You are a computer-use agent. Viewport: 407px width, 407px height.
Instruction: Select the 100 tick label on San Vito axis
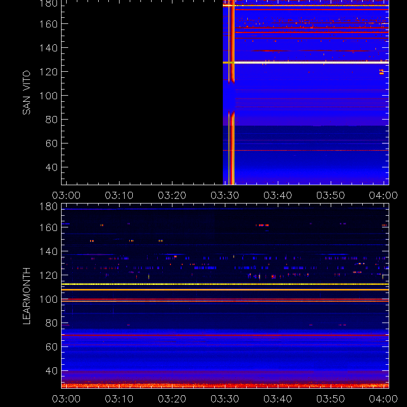coord(48,96)
